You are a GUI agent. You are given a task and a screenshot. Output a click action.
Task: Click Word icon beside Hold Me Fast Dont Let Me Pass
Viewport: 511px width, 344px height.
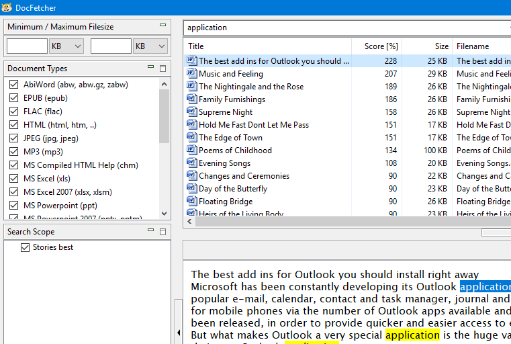(191, 124)
